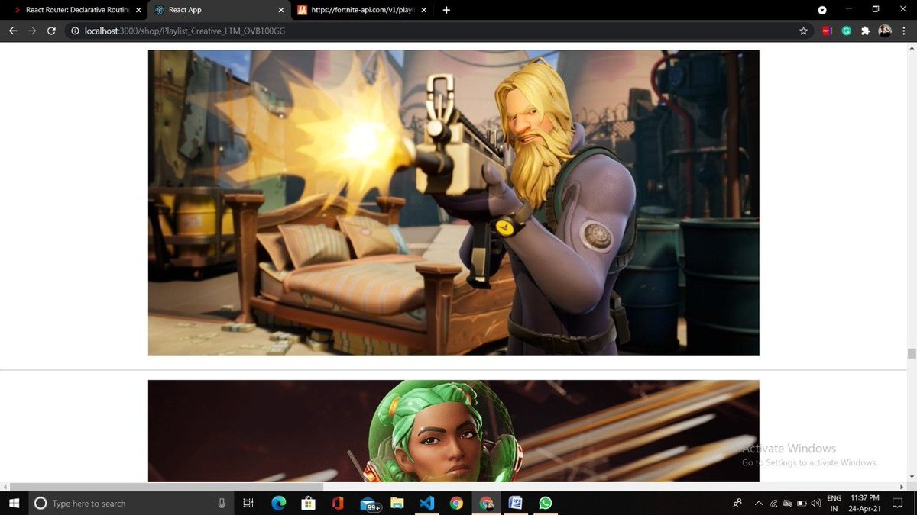Click the Chrome media control circle icon
917x515 pixels.
coord(822,10)
